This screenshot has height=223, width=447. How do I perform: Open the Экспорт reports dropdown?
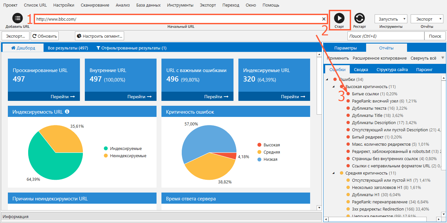427,19
